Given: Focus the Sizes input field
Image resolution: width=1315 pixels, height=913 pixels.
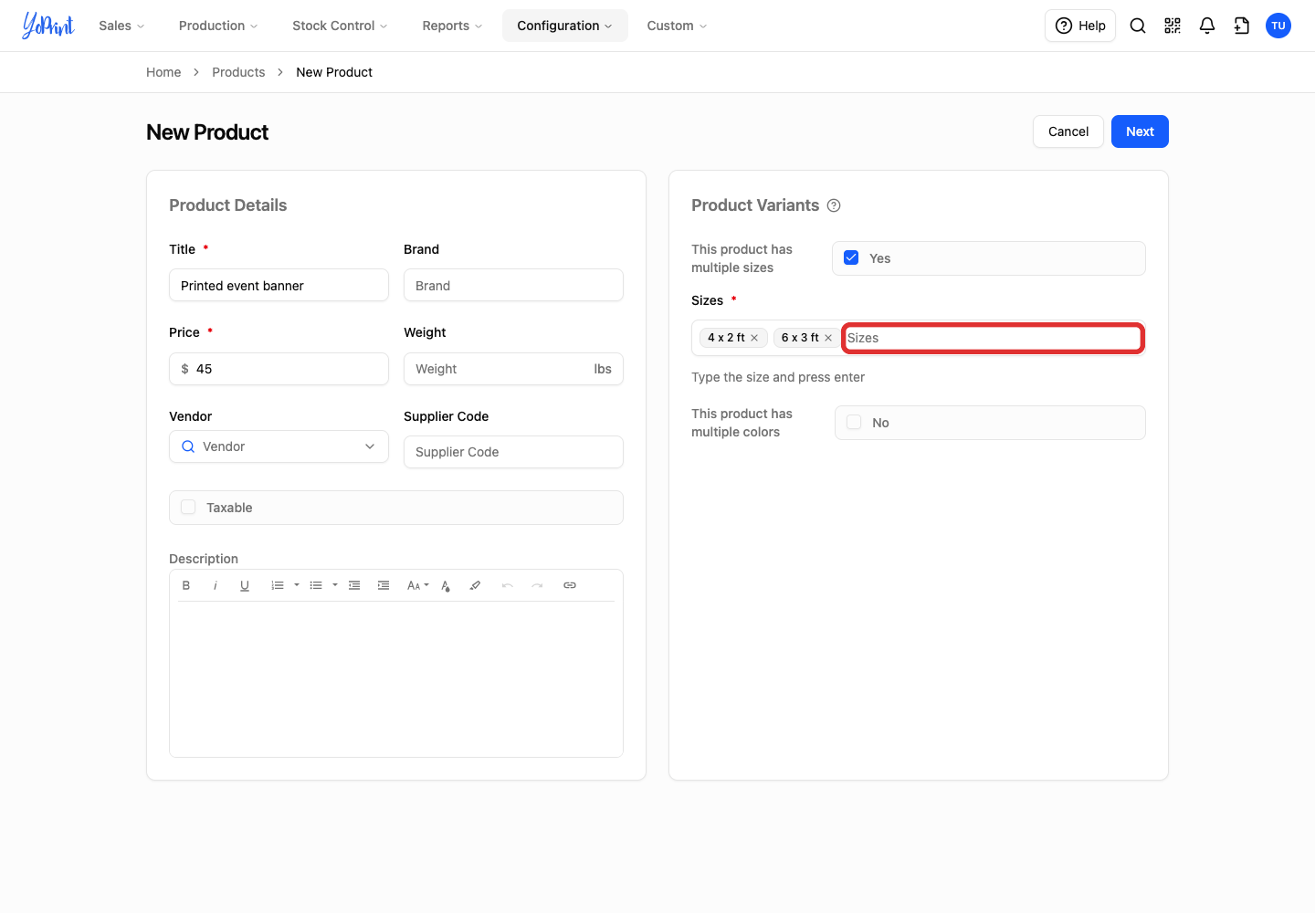Looking at the screenshot, I should point(993,338).
